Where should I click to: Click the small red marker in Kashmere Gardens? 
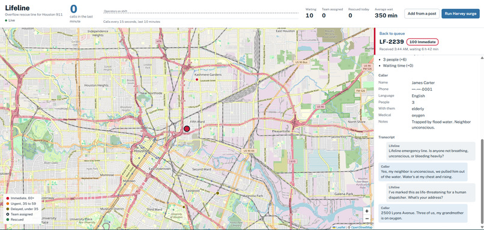coord(196,80)
